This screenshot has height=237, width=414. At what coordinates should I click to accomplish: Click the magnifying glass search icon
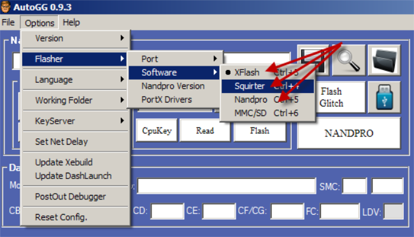[x=349, y=61]
